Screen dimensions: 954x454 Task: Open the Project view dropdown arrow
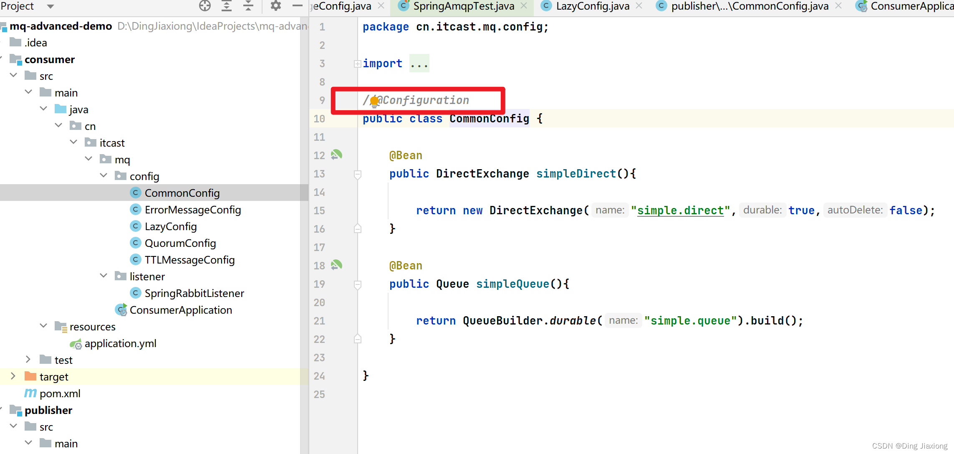(x=50, y=6)
